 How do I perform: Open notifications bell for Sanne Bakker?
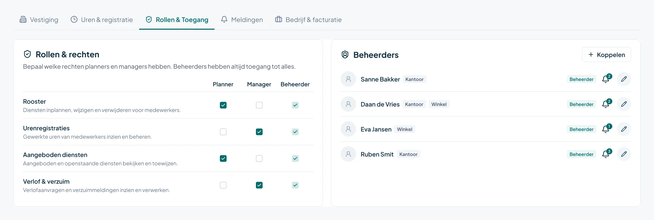tap(606, 79)
